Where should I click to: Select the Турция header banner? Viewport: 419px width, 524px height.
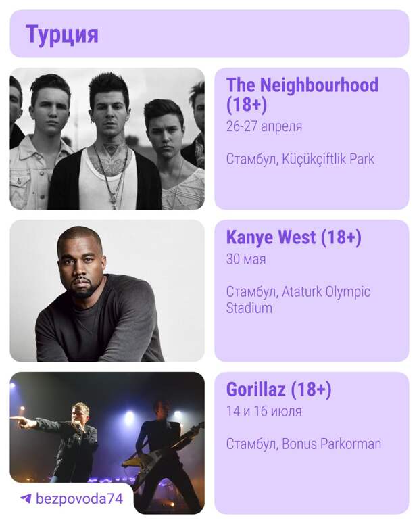[209, 34]
